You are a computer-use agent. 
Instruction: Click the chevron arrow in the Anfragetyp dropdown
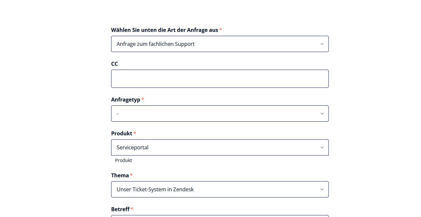[x=322, y=114]
